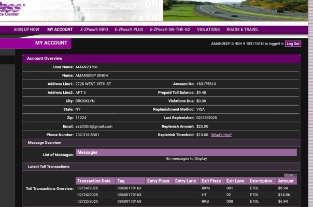Go to the E-ZPass PLUS menu

click(129, 29)
